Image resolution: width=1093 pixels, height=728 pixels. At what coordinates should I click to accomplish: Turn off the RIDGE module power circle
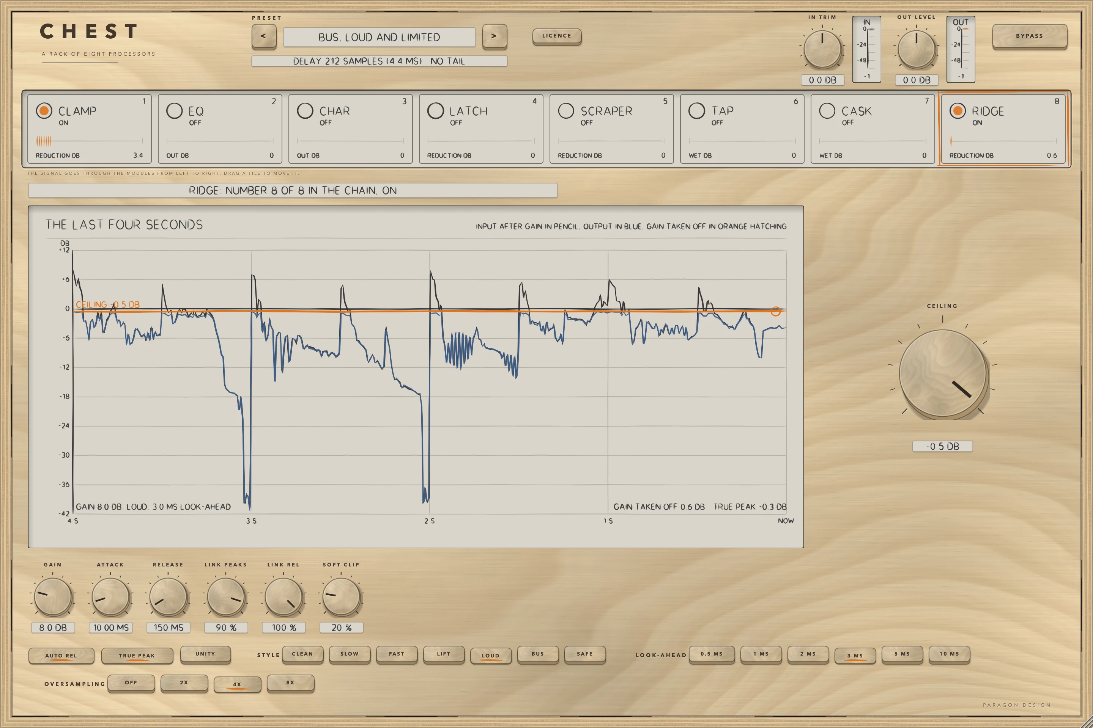coord(957,110)
